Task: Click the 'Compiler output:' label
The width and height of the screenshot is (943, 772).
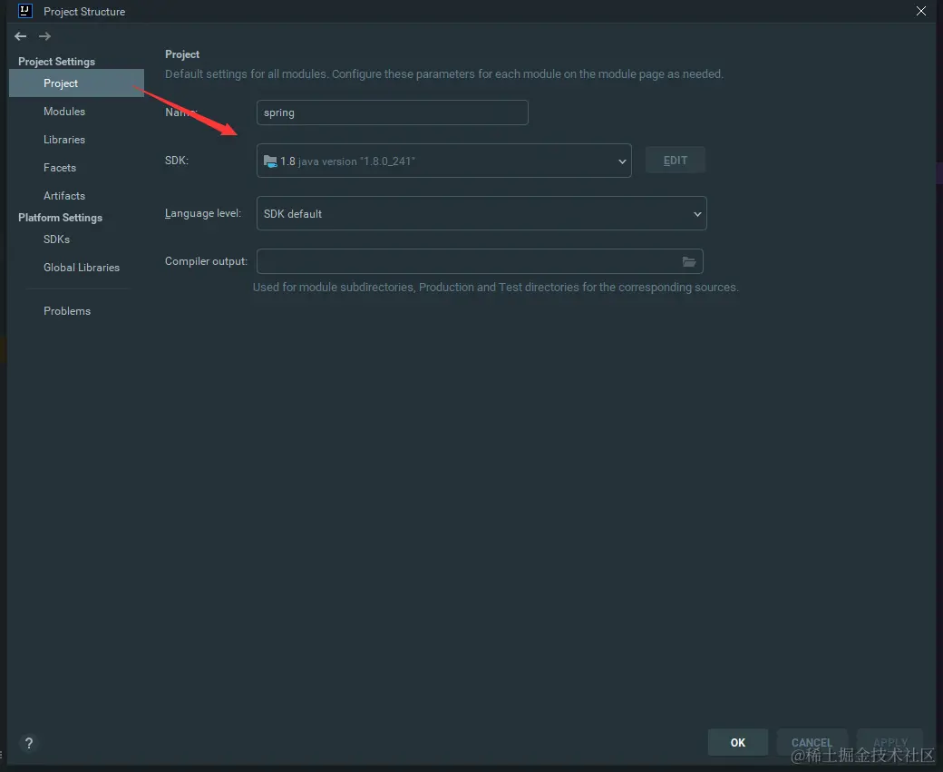Action: tap(207, 261)
